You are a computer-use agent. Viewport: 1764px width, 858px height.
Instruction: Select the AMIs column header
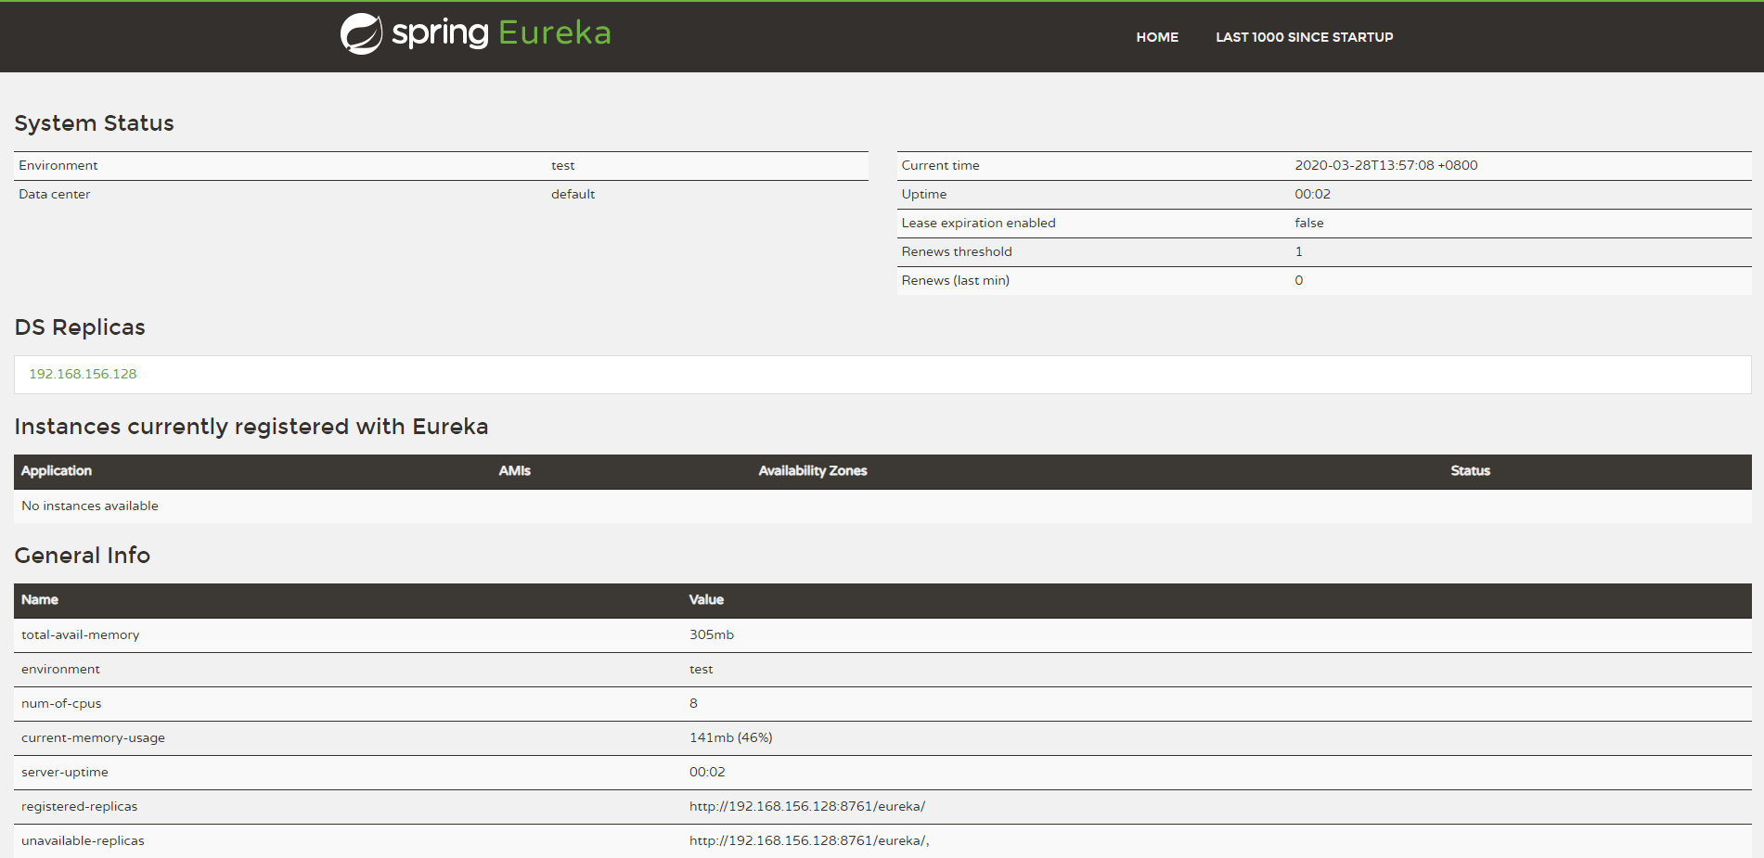coord(514,471)
